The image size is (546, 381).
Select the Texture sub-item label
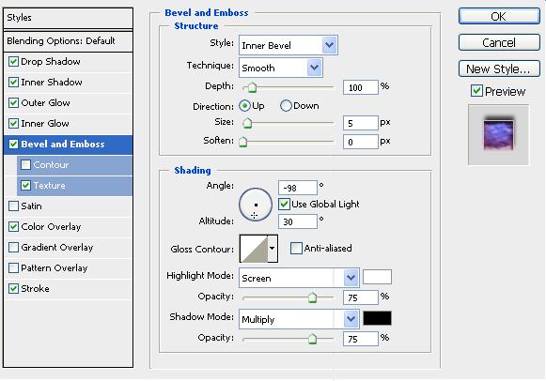[49, 185]
